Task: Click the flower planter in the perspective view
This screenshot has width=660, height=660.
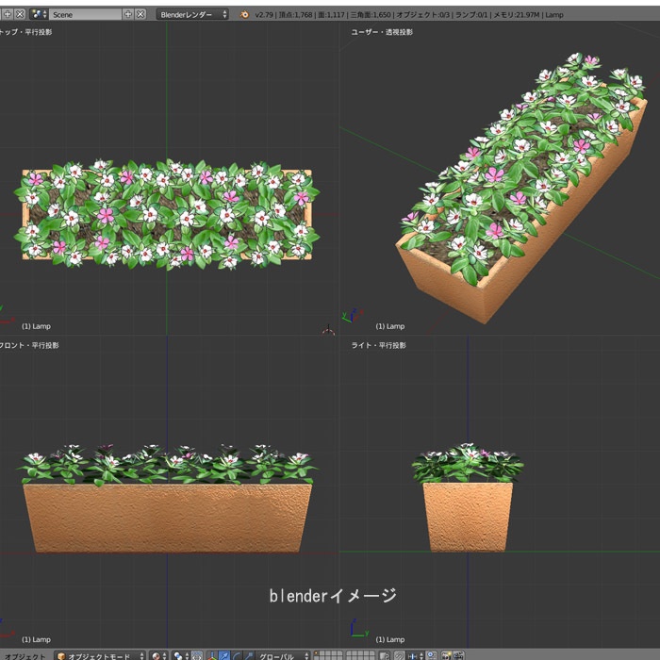Action: (x=517, y=189)
